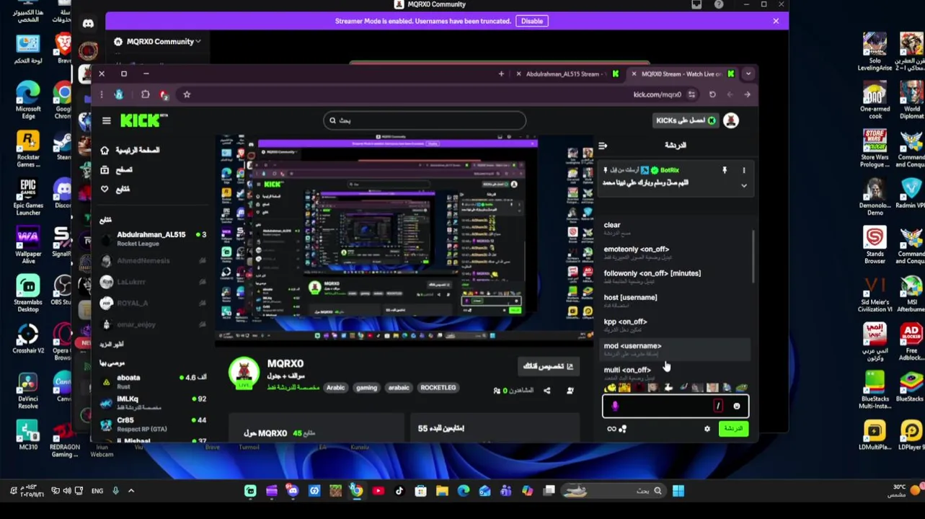Select the emoteonly <on_off> command

(674, 252)
